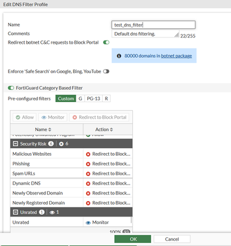231x246 pixels.
Task: Click the red block icon in Spam URLs row
Action: coord(88,174)
